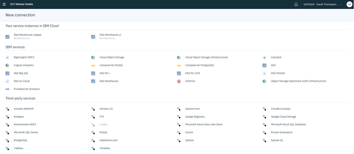Select Db2 Warehouse-yi service instance

(110, 35)
